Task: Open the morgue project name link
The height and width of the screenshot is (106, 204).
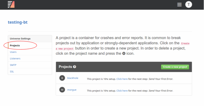Action: pyautogui.click(x=72, y=89)
